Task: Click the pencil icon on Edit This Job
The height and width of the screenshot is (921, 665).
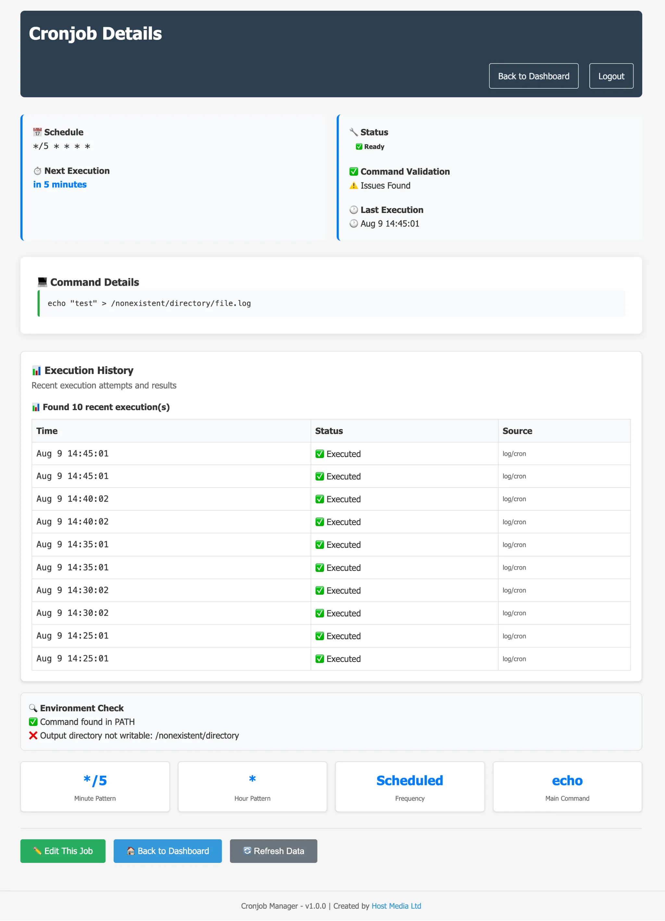Action: 37,851
